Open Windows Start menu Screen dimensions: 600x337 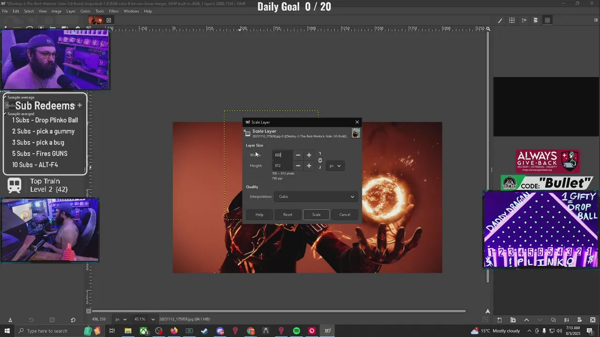pos(7,331)
